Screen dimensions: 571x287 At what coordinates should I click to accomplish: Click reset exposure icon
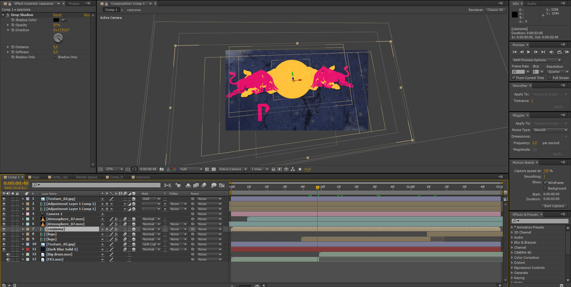click(x=300, y=169)
